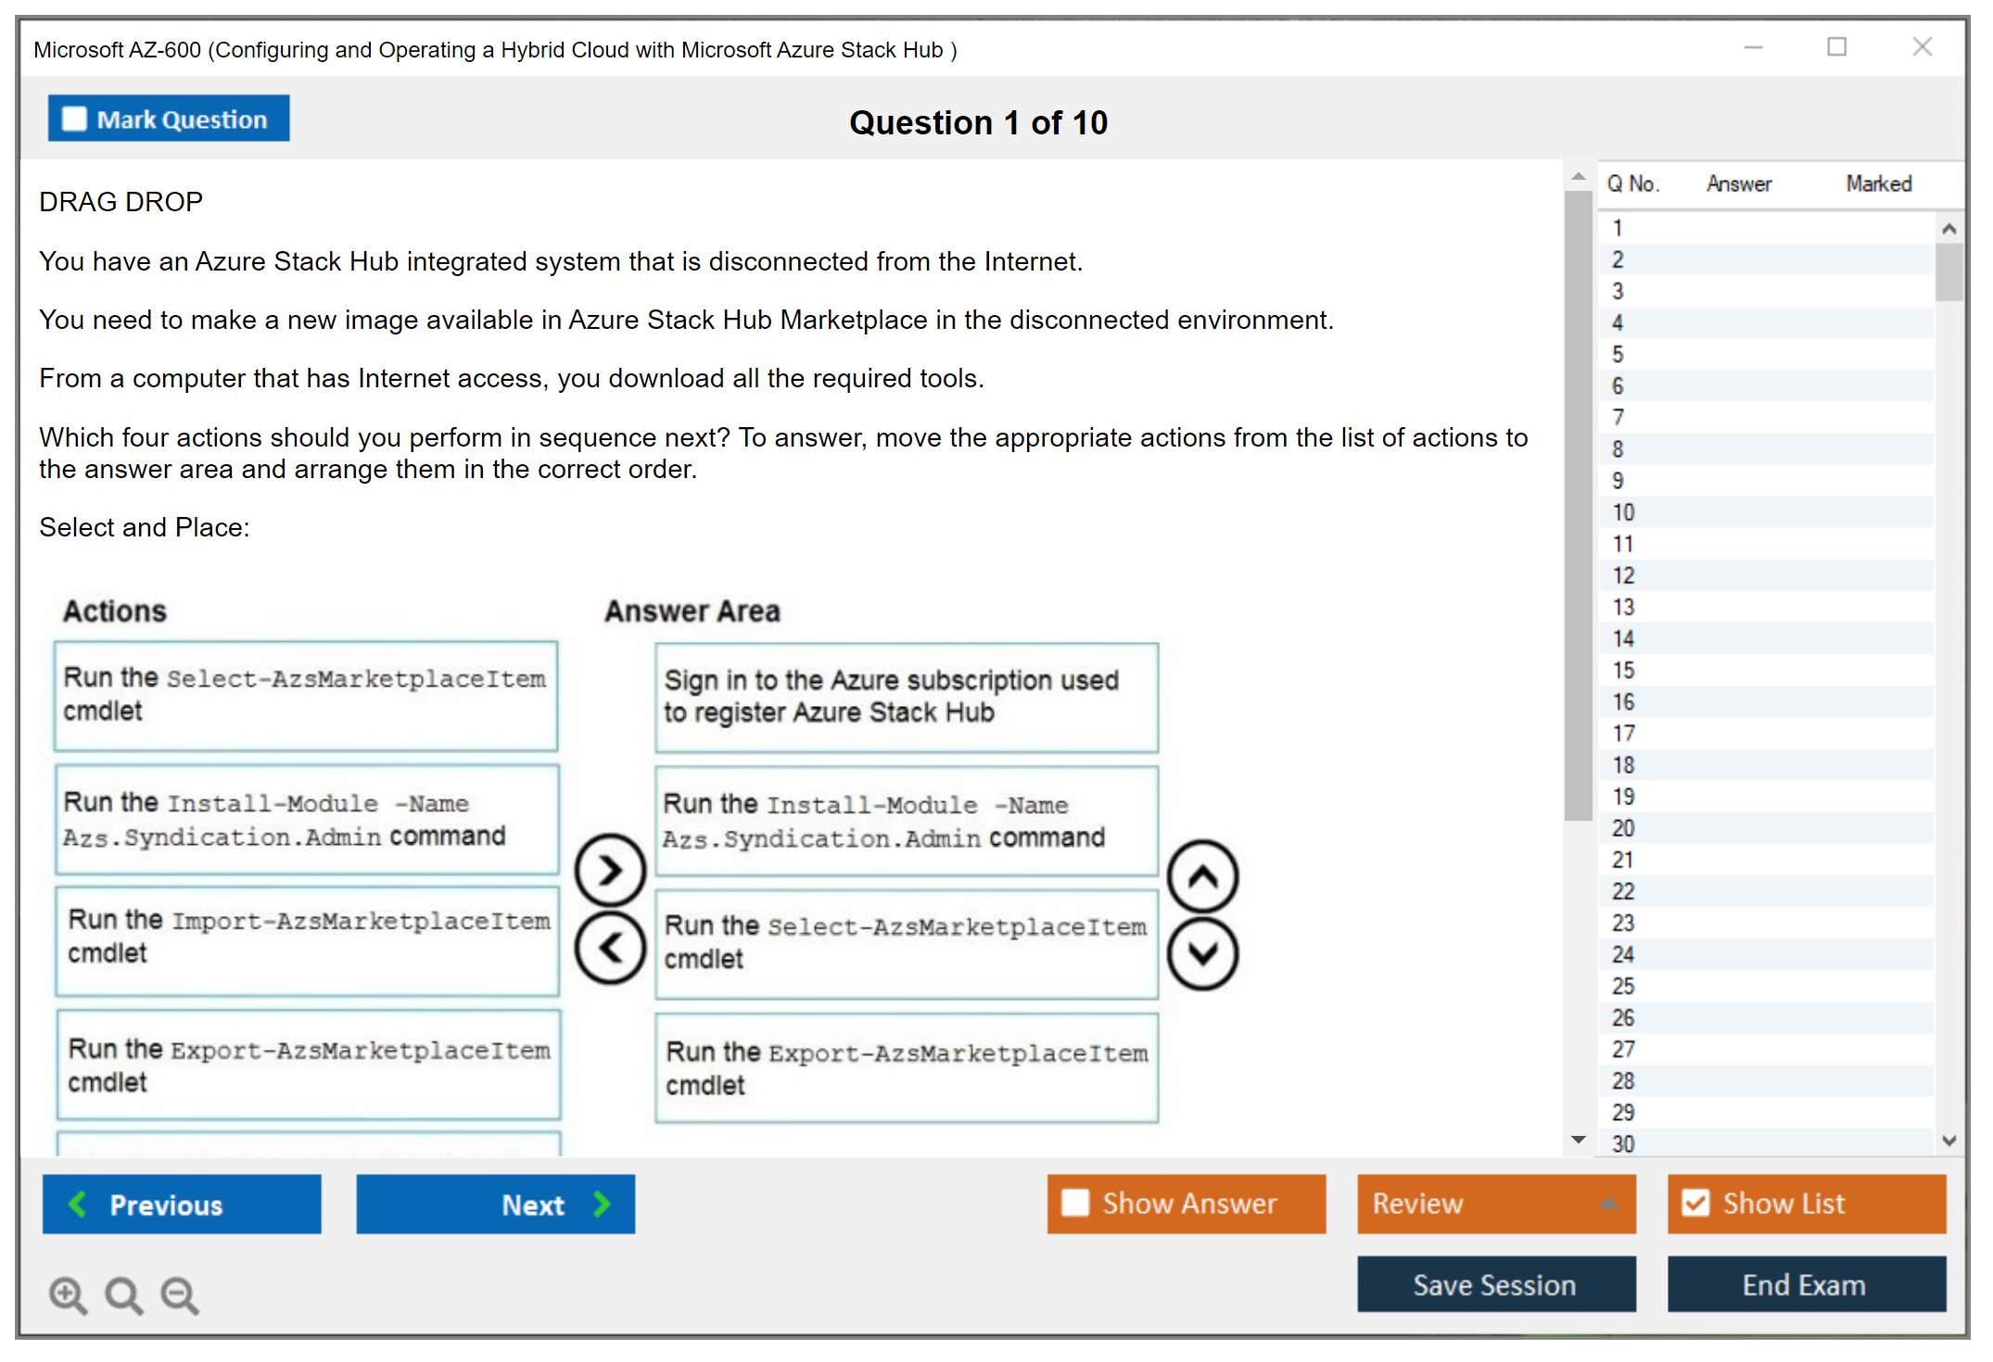This screenshot has height=1362, width=1993.
Task: Open the Review dropdown menu
Action: [1608, 1203]
